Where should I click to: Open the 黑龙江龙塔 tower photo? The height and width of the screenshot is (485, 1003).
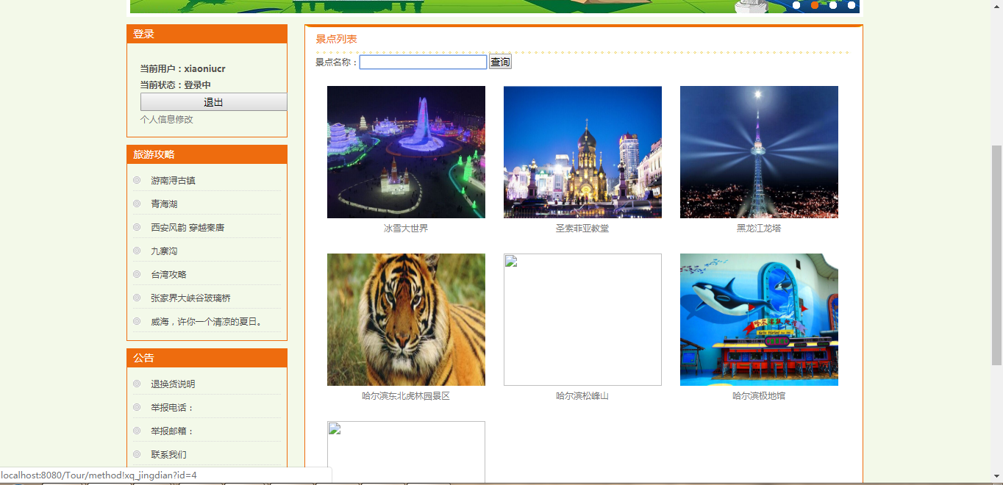pos(759,152)
